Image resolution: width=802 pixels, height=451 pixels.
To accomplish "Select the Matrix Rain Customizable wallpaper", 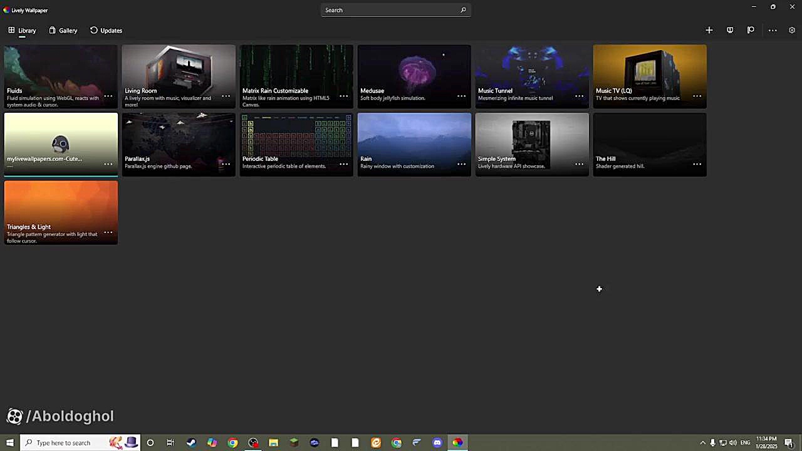I will click(296, 69).
